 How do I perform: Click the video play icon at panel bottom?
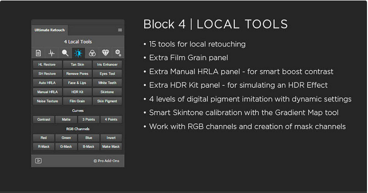[38, 161]
